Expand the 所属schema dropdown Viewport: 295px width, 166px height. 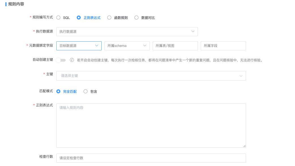pos(127,46)
